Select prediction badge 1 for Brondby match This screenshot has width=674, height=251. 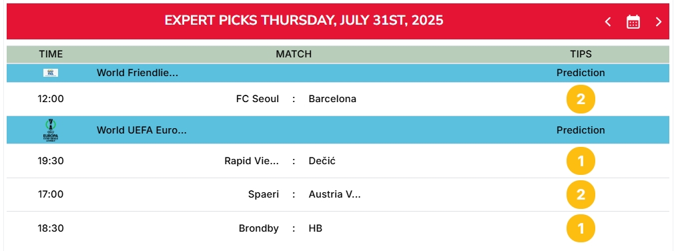[x=581, y=228]
